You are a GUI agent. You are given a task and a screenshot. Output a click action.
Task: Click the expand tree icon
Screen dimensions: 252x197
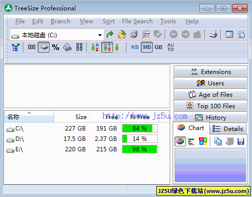pyautogui.click(x=16, y=47)
